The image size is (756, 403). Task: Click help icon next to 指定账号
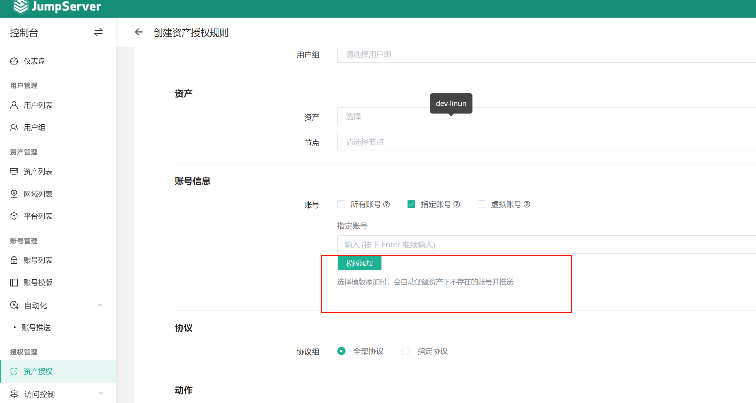[457, 204]
